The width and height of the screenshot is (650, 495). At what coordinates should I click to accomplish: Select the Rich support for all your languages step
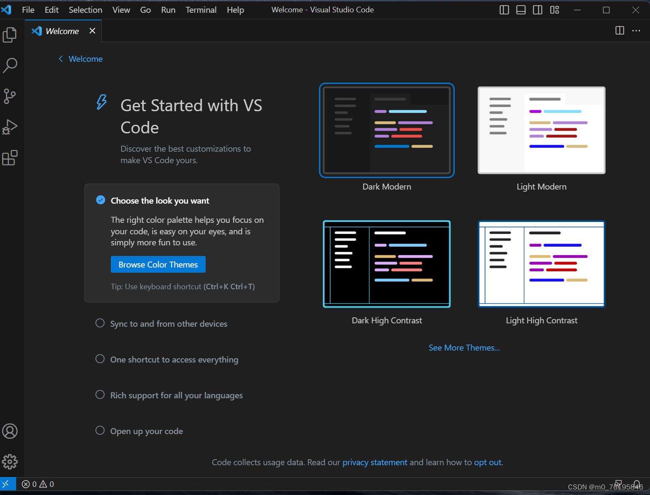[176, 395]
